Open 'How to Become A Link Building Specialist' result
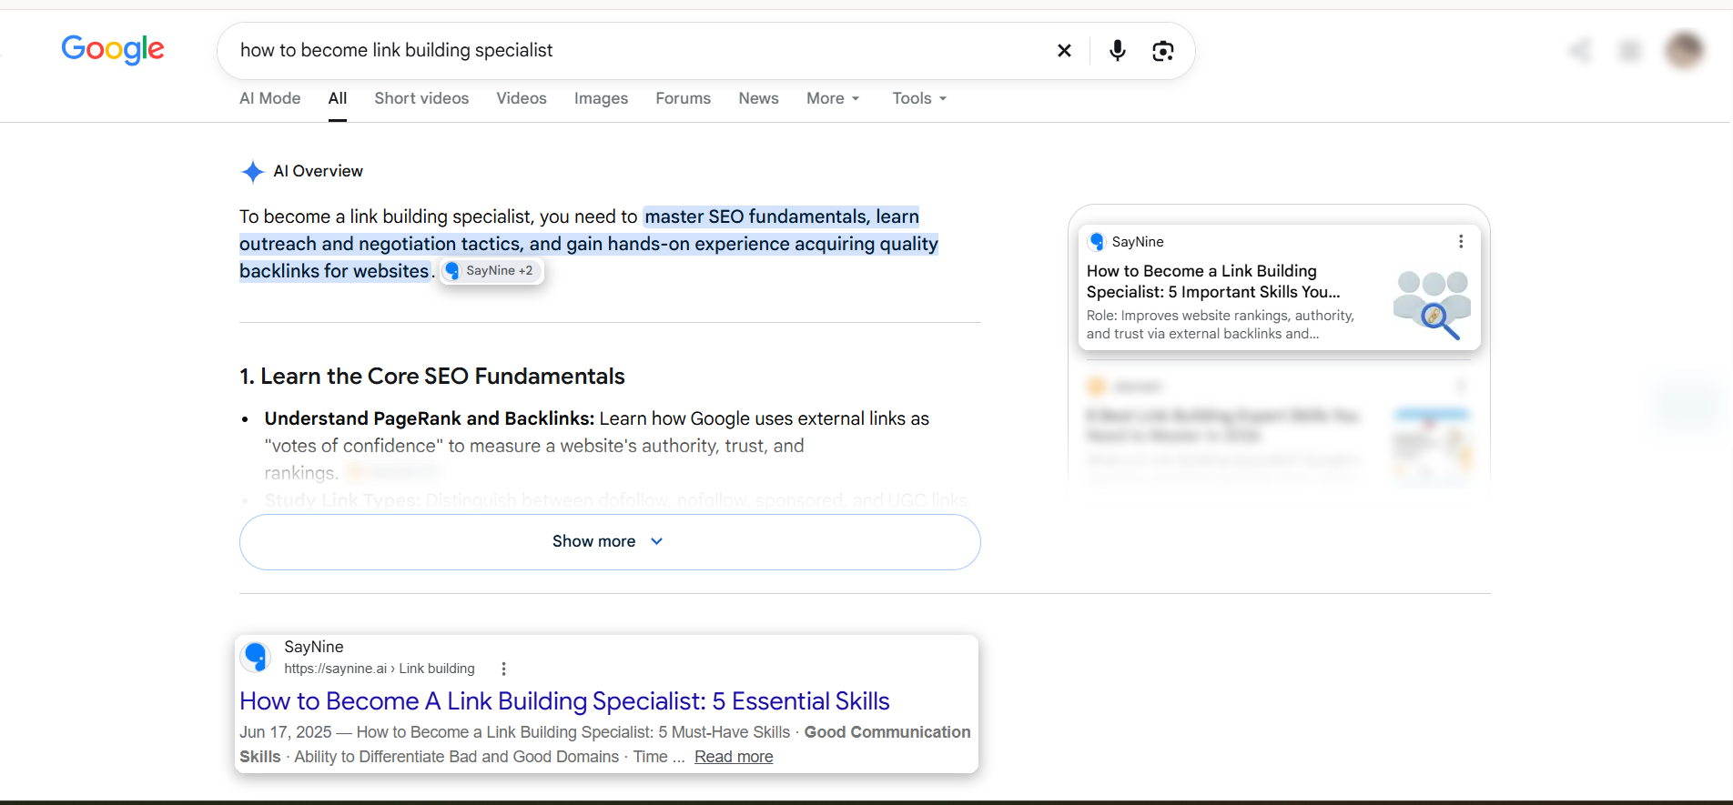Image resolution: width=1733 pixels, height=805 pixels. tap(564, 701)
